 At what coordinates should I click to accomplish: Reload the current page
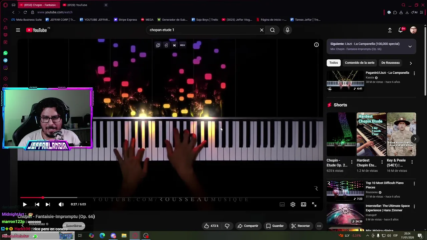coord(25,12)
